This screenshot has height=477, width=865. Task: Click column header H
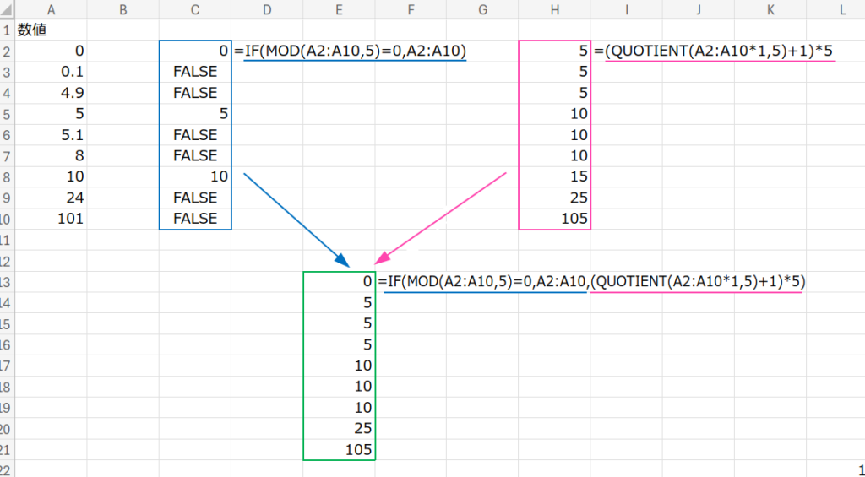click(554, 8)
